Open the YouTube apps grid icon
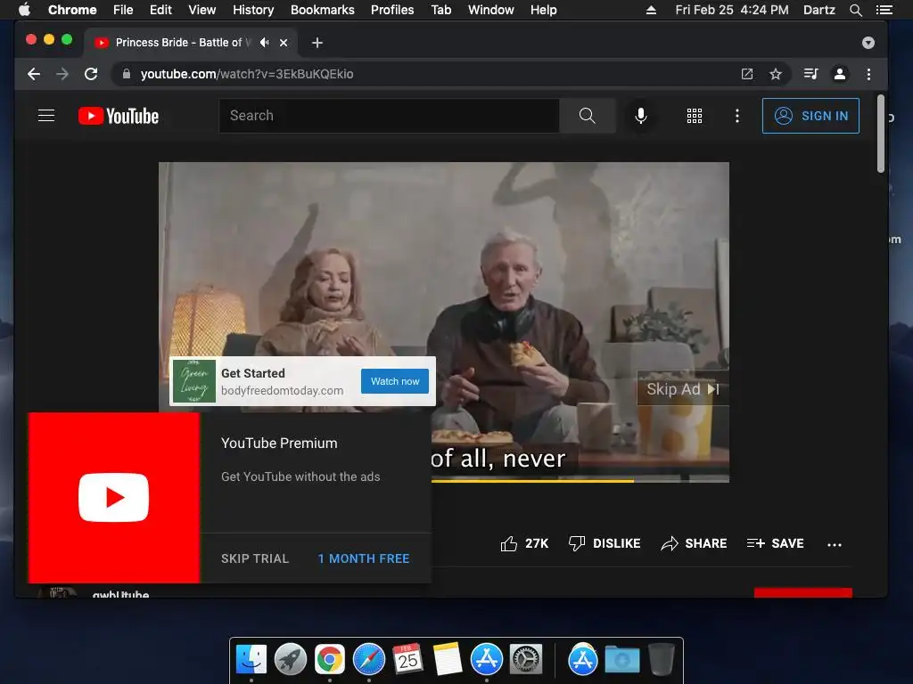This screenshot has height=684, width=913. pyautogui.click(x=694, y=116)
